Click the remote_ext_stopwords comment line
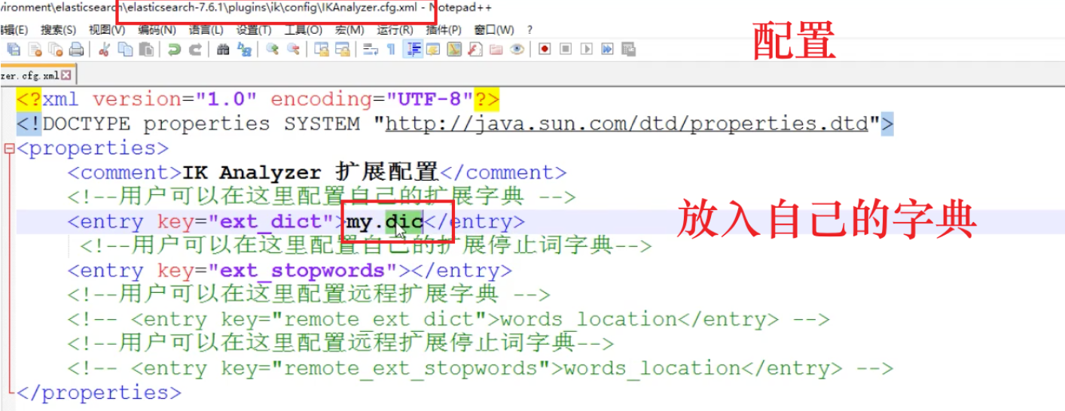Image resolution: width=1065 pixels, height=411 pixels. tap(480, 368)
